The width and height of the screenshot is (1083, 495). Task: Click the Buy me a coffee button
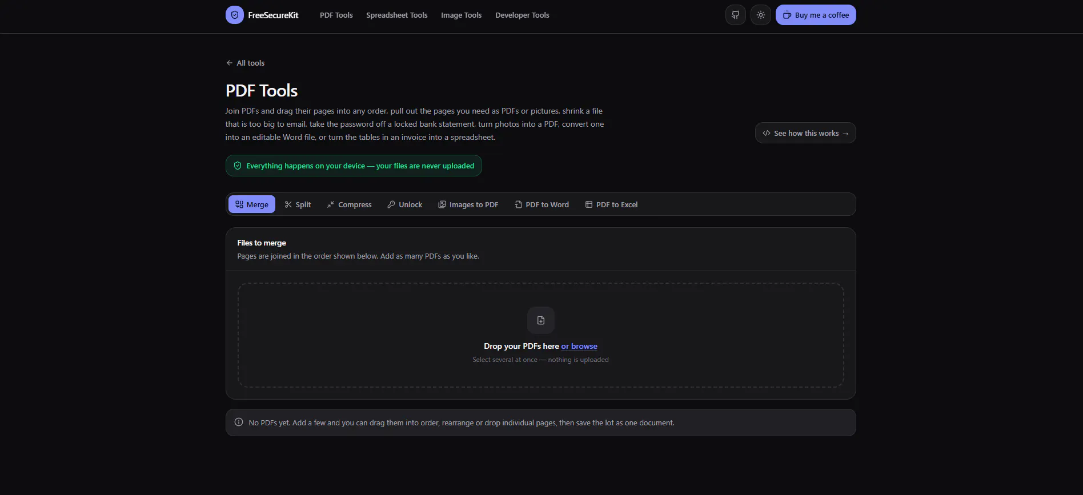click(816, 15)
